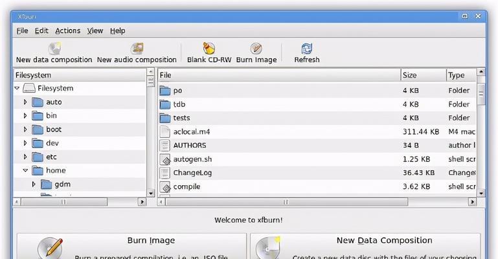Select the aclocal.m4 file name

click(x=192, y=131)
